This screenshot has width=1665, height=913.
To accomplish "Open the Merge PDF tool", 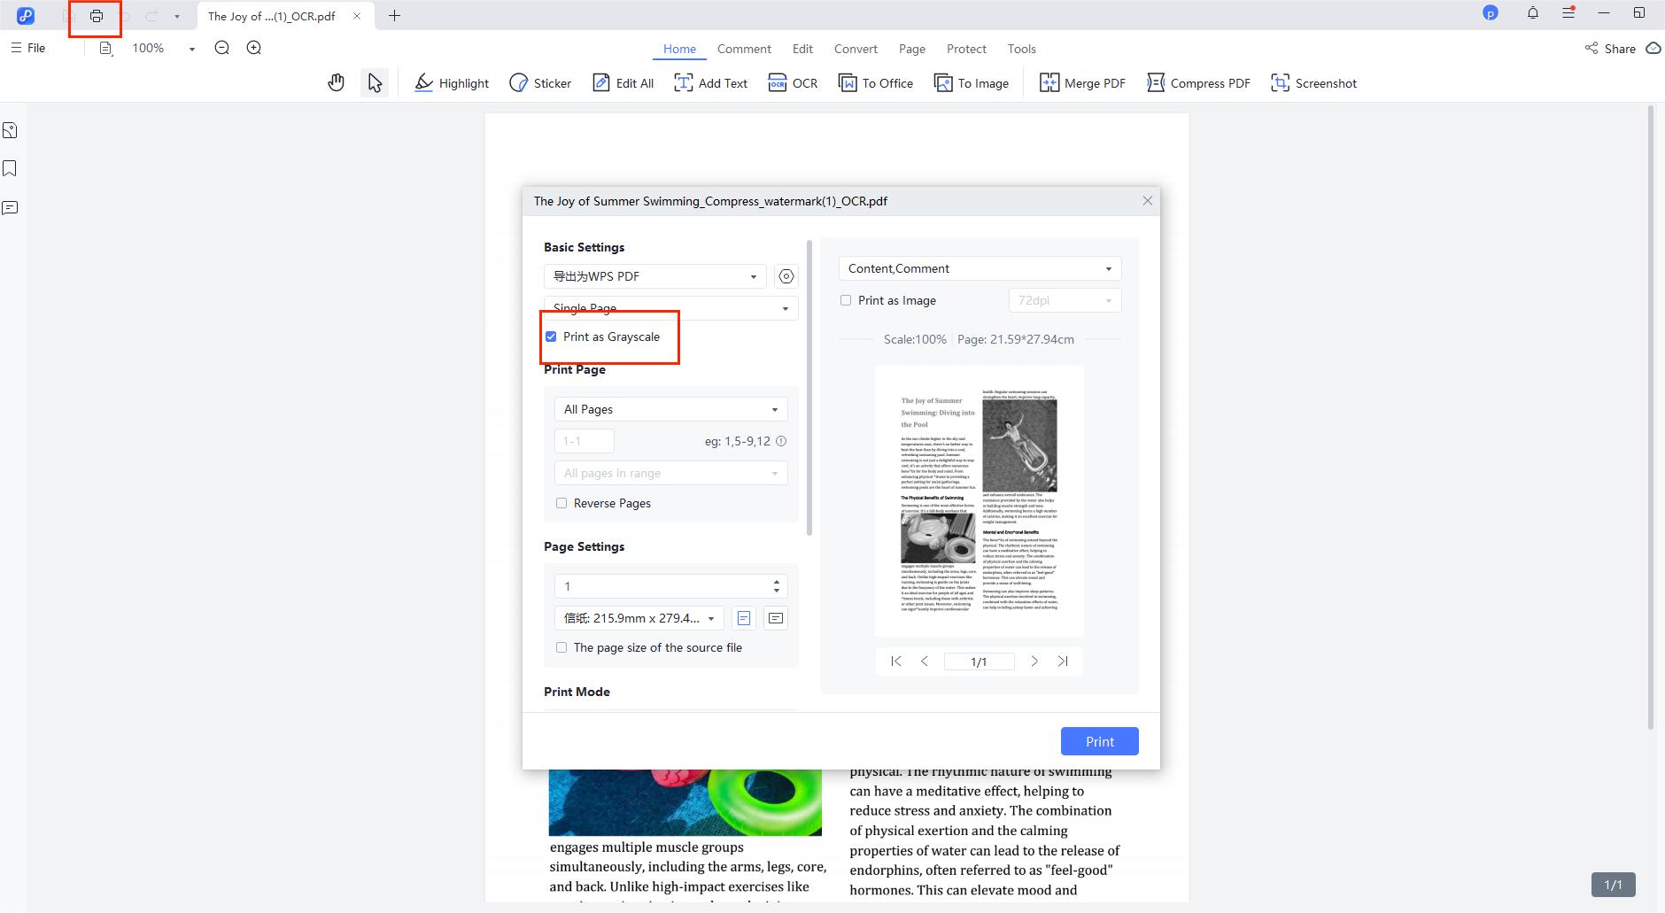I will [x=1082, y=82].
